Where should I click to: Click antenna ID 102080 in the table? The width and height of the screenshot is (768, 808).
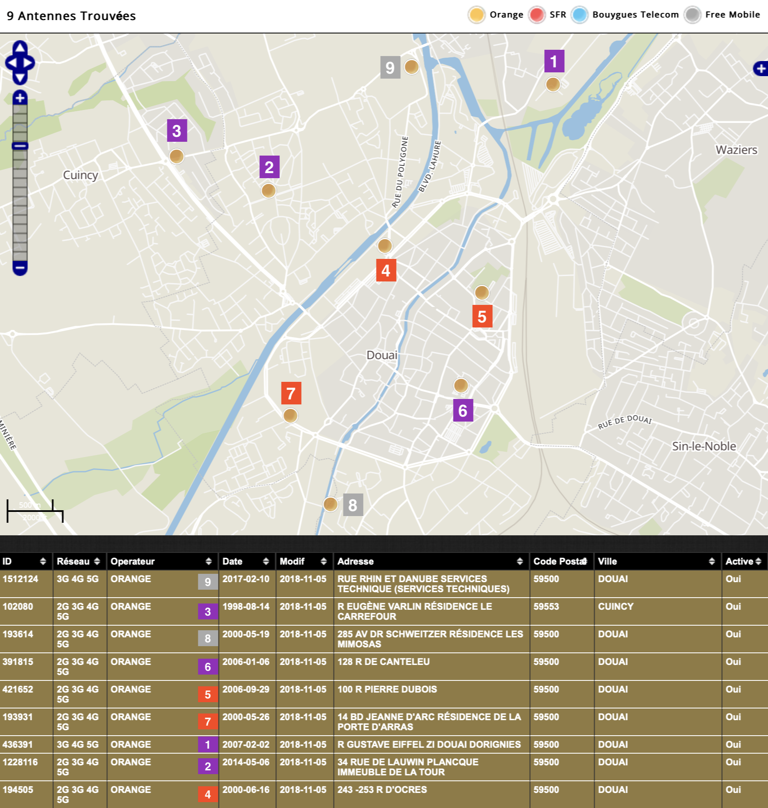(x=18, y=606)
